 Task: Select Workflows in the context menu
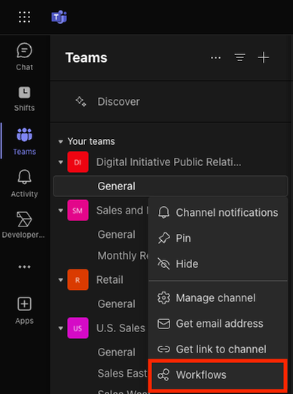218,375
